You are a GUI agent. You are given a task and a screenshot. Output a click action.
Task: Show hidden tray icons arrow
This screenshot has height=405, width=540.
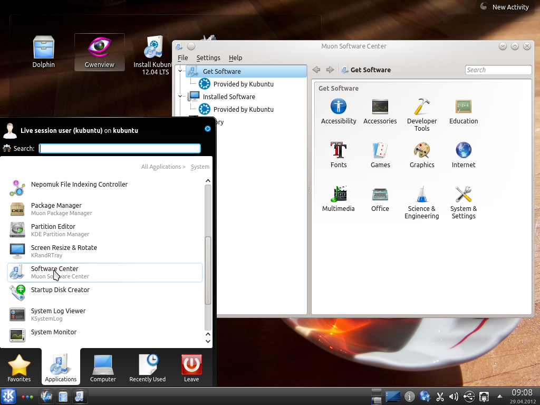pyautogui.click(x=500, y=397)
